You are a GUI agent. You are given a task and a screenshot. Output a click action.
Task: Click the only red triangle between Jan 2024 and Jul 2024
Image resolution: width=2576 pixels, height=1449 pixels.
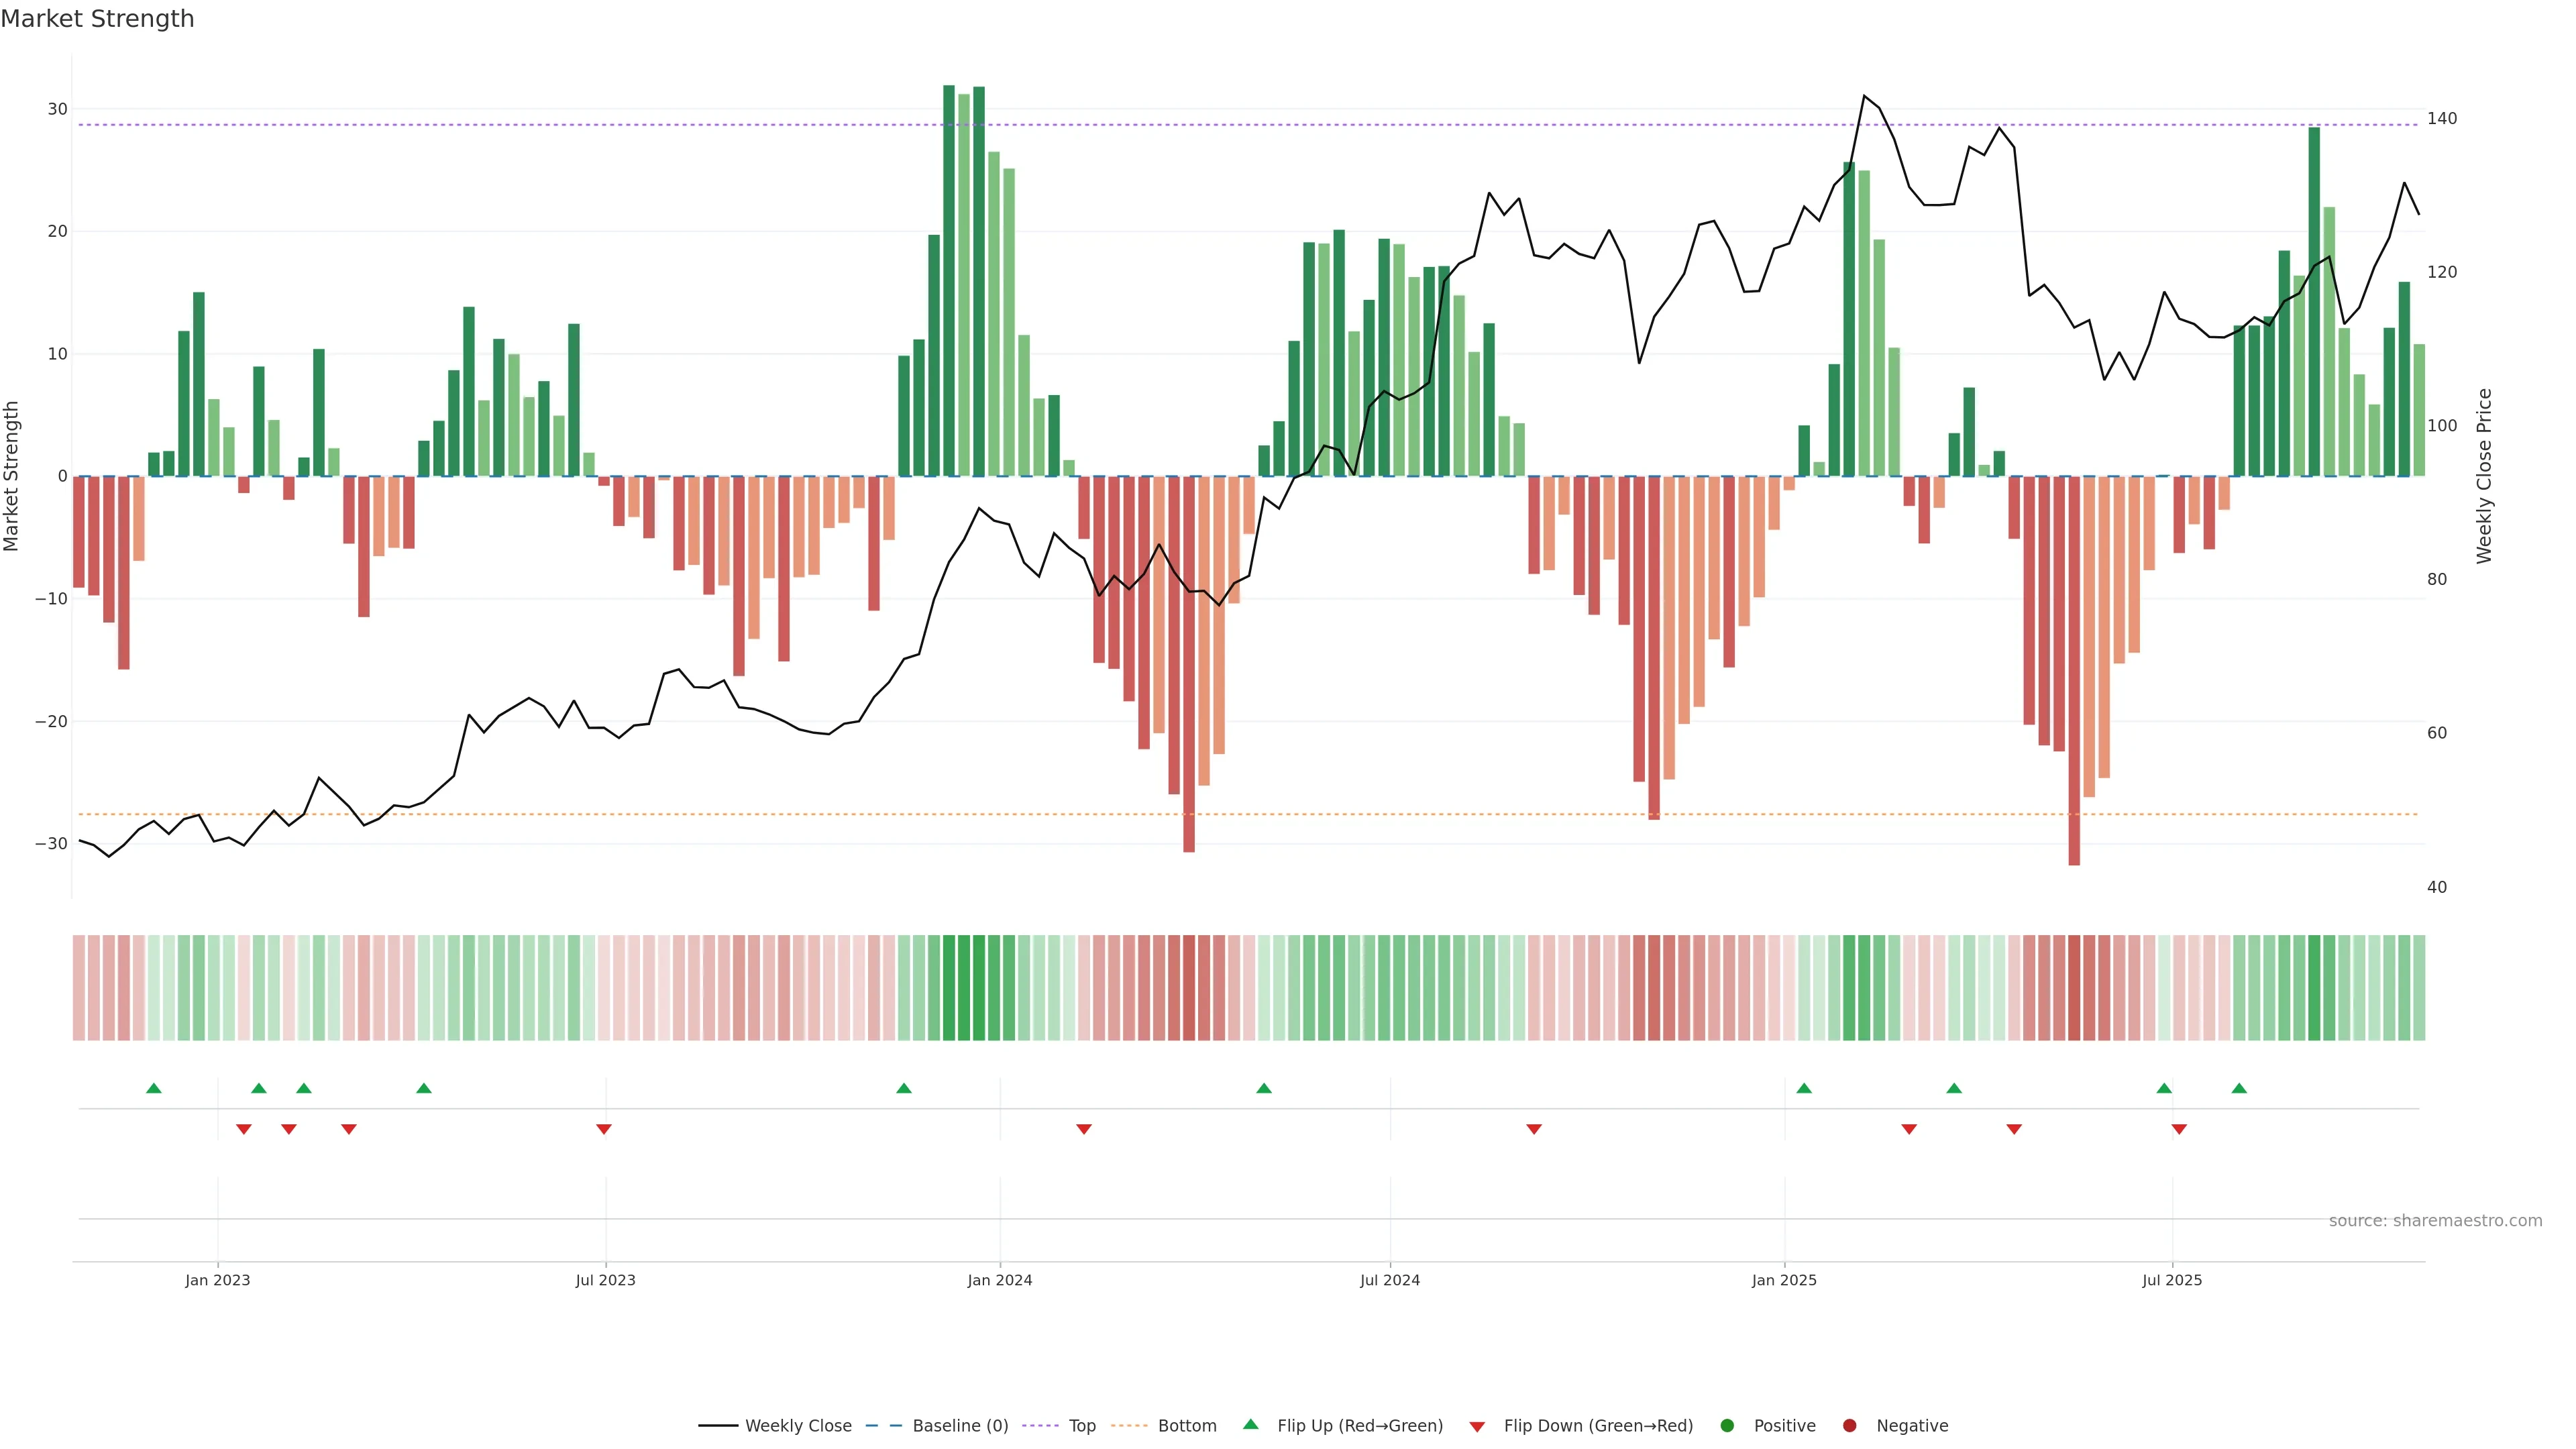(x=1084, y=1129)
